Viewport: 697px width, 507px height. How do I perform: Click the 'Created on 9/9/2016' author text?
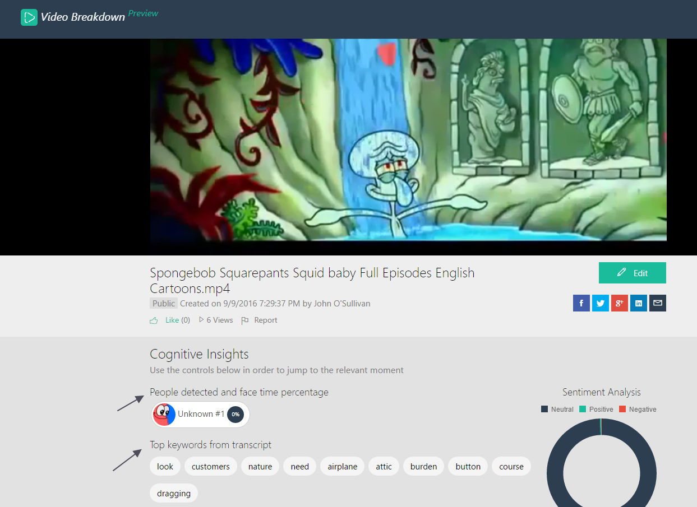click(x=275, y=303)
